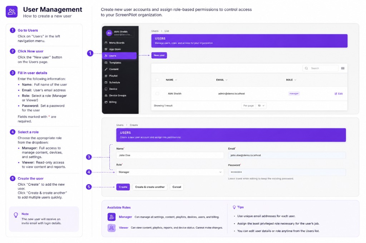
Task: Select Billing in the sidebar
Action: pos(119,102)
